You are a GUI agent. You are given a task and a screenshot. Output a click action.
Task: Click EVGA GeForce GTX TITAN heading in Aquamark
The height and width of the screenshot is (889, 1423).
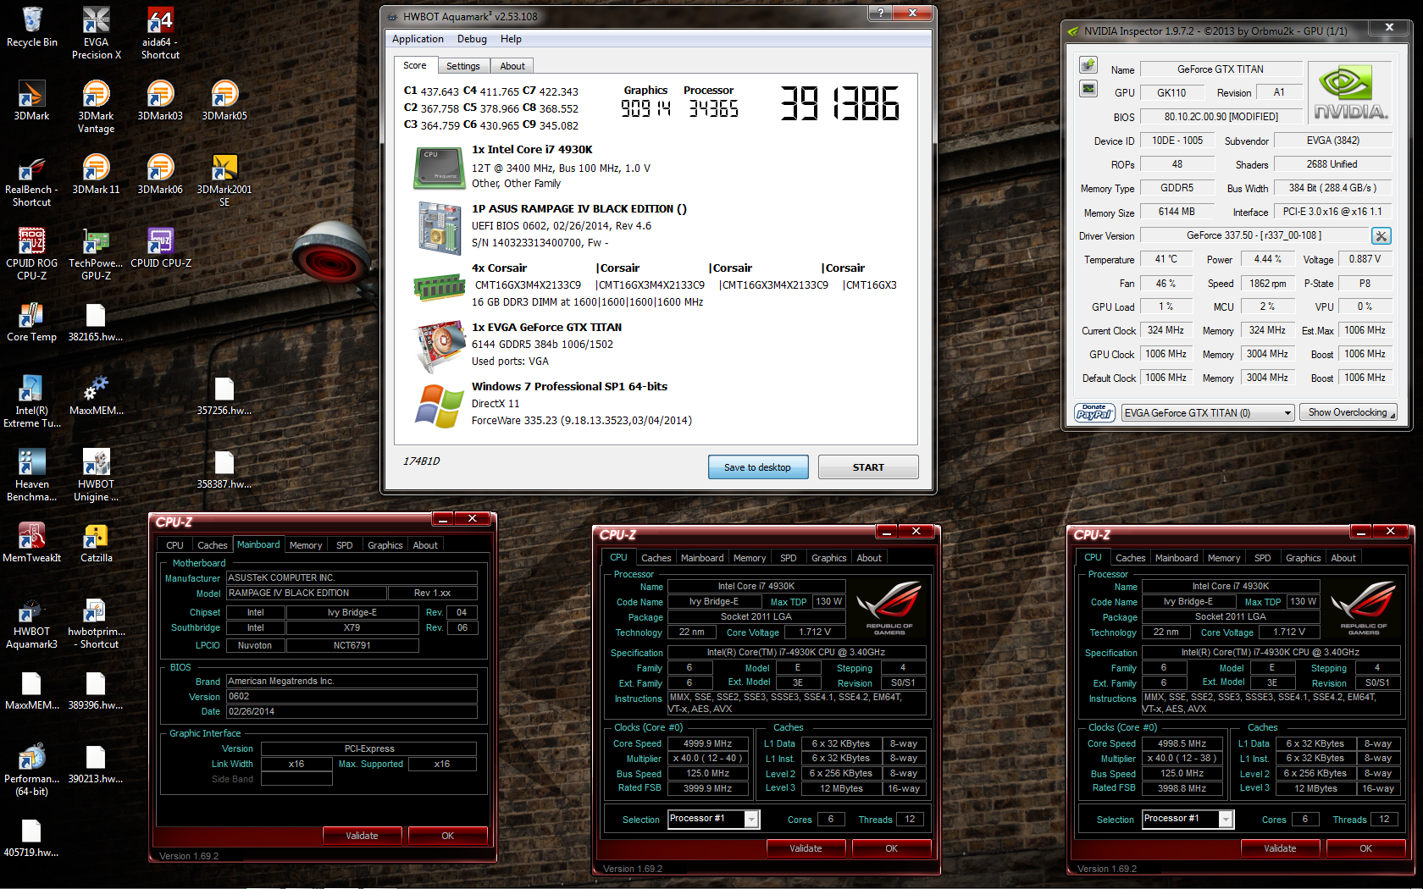[x=547, y=328]
